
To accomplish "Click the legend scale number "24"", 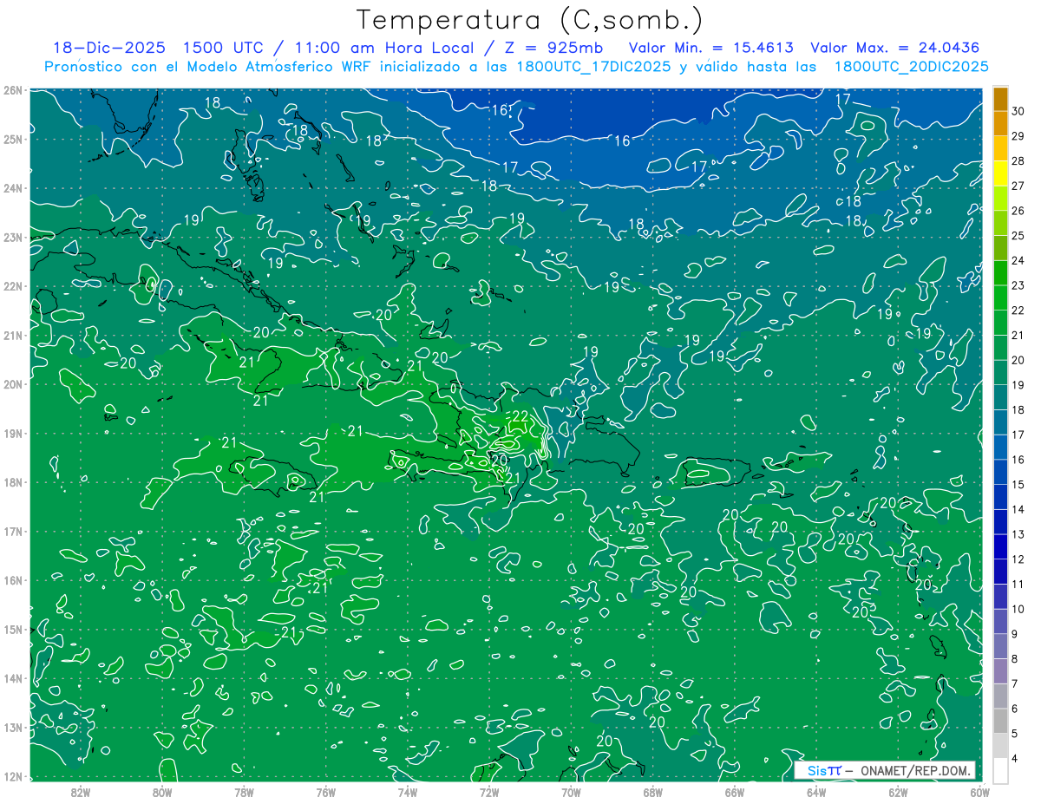I will click(x=1018, y=260).
